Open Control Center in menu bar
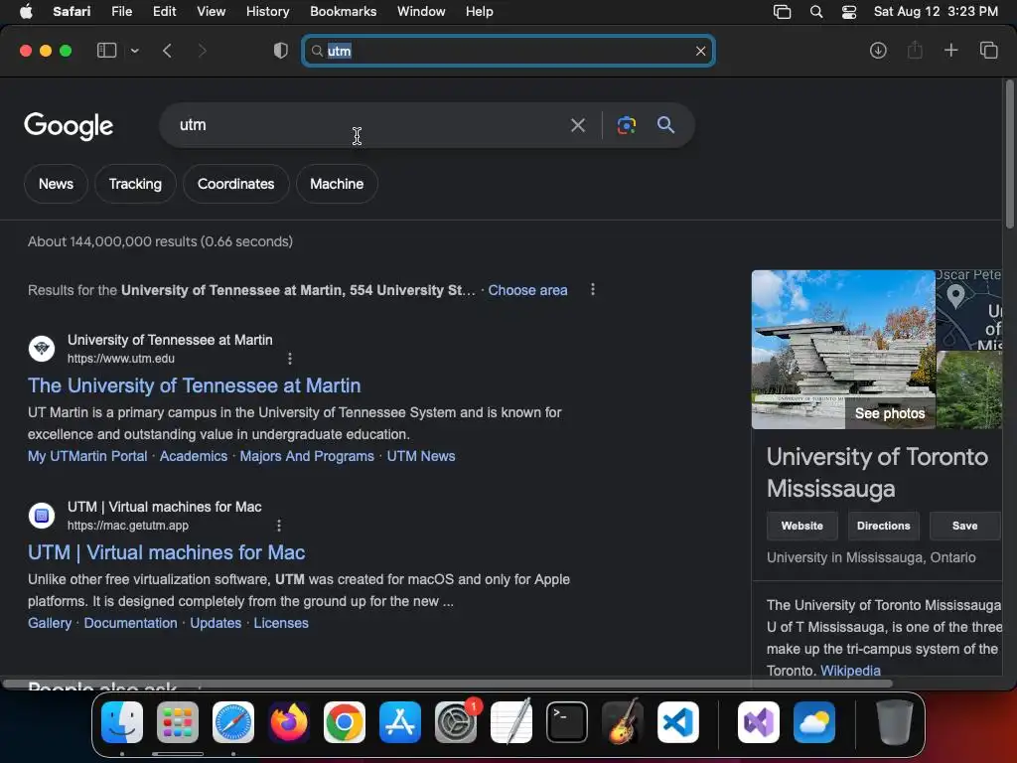The height and width of the screenshot is (763, 1017). point(848,12)
